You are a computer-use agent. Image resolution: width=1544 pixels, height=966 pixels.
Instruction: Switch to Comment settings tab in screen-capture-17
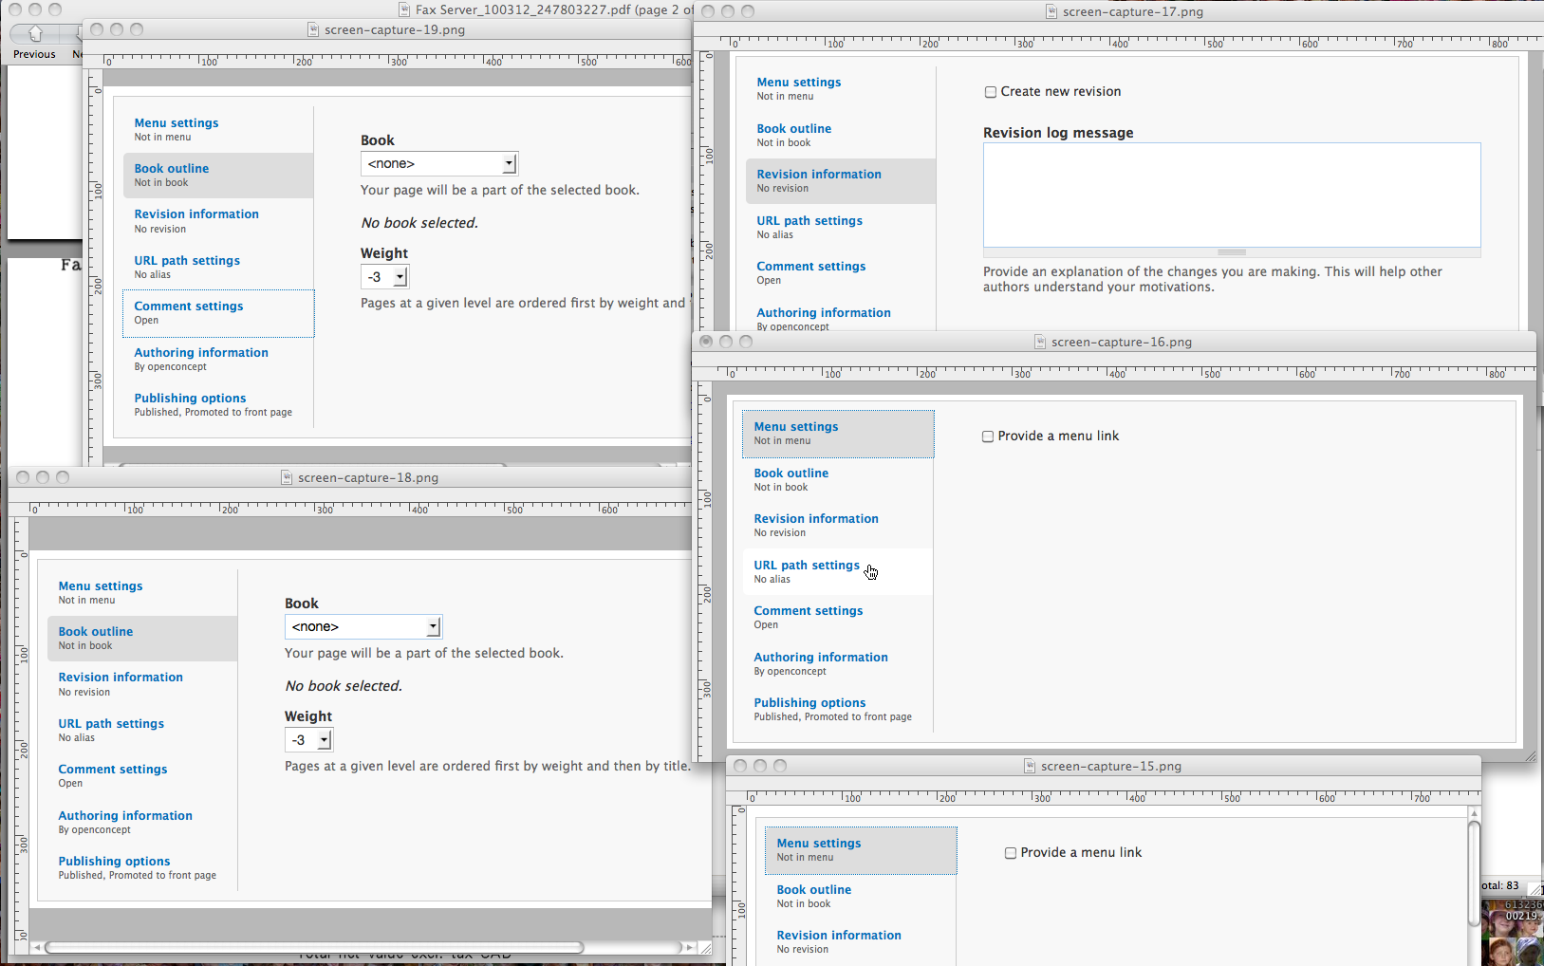(x=841, y=272)
